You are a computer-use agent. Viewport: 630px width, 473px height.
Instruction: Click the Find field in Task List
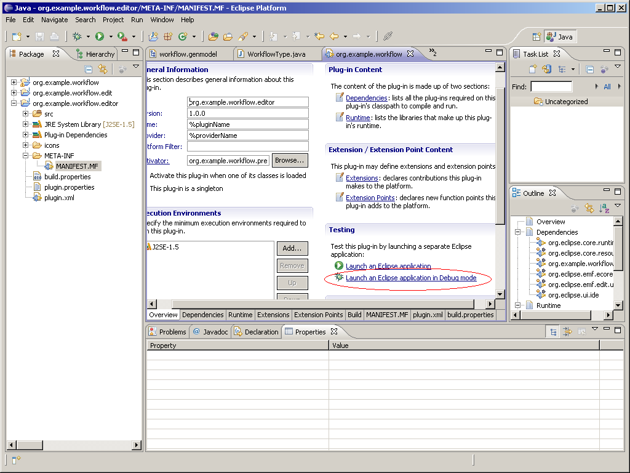551,87
